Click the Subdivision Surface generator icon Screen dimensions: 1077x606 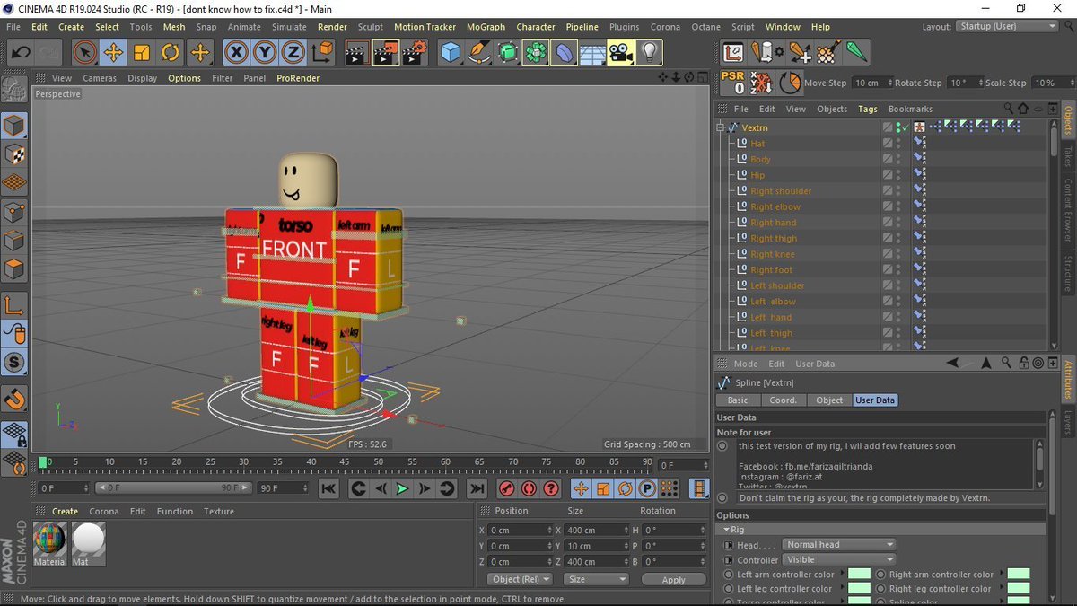click(x=508, y=52)
